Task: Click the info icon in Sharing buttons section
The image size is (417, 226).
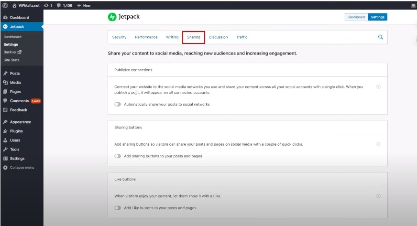Action: coord(378,144)
